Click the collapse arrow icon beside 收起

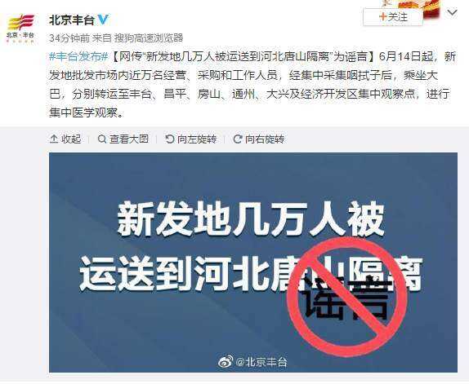click(54, 139)
